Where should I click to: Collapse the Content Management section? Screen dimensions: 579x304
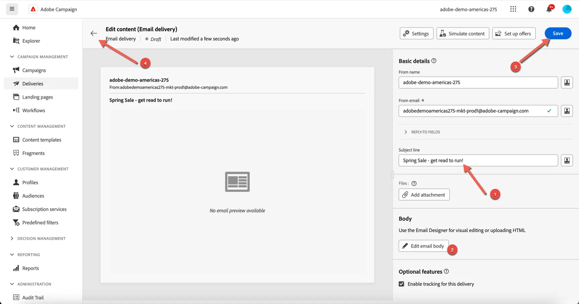[12, 126]
